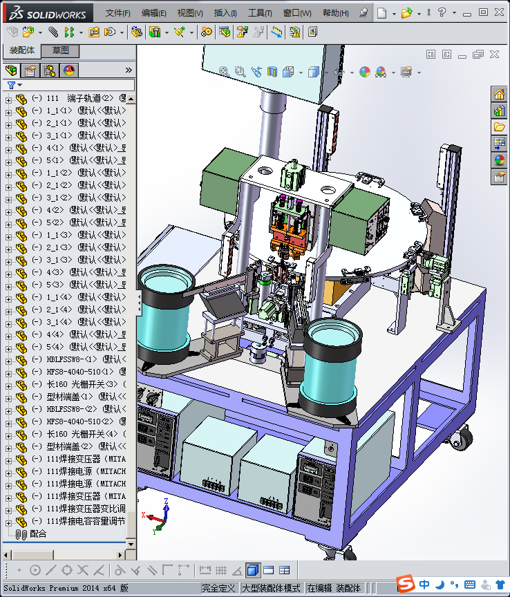This screenshot has width=510, height=597.
Task: Open Appearances sphere icon in task pane
Action: pos(500,160)
